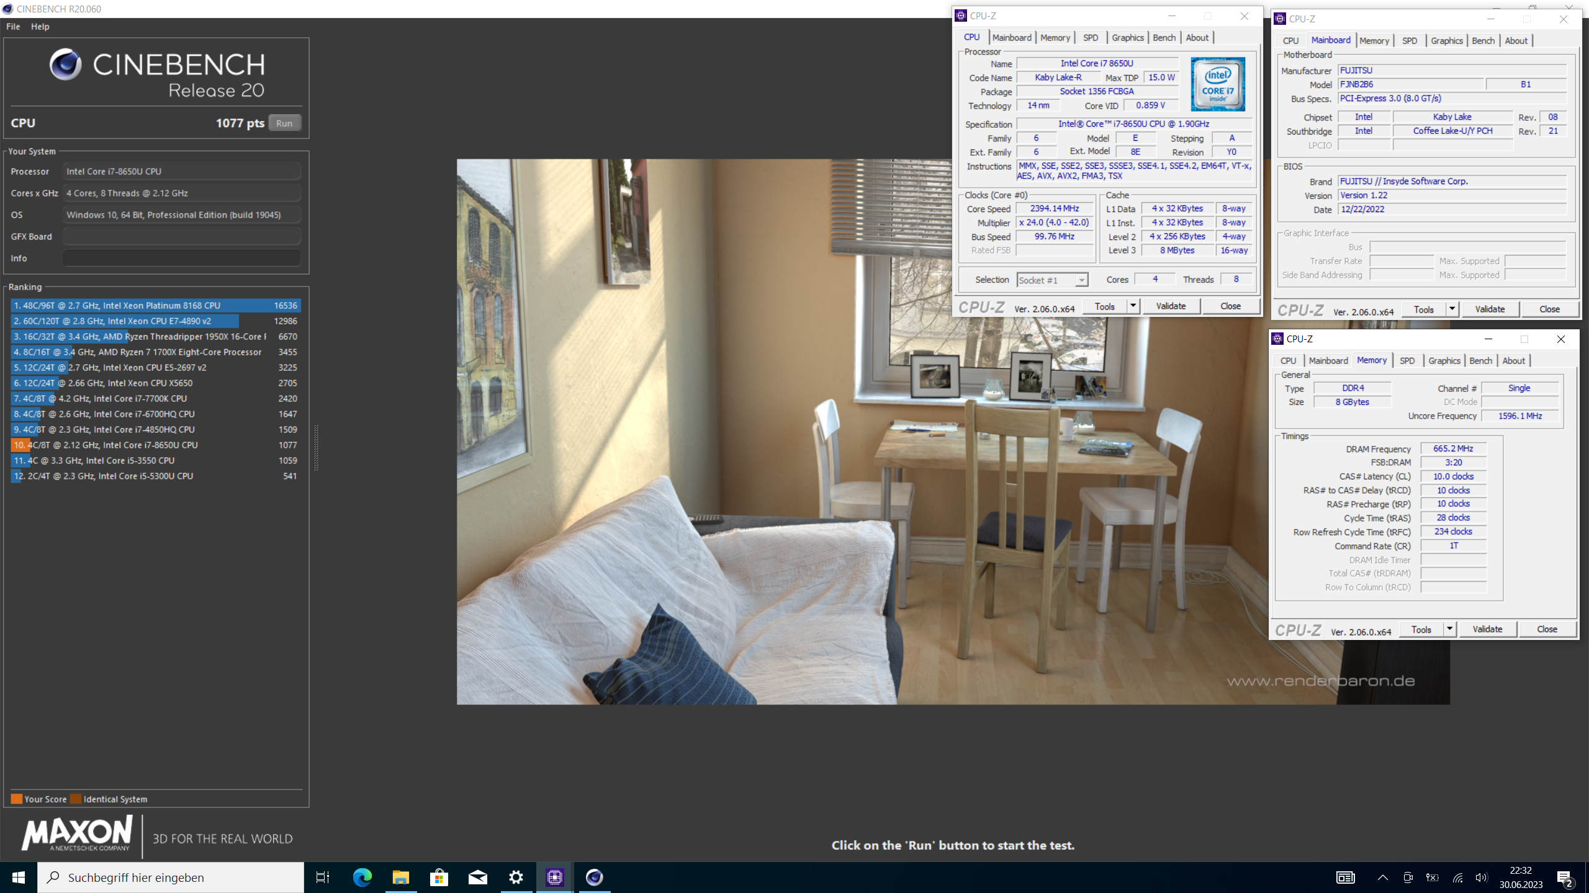Check the battery status tray icon
This screenshot has width=1589, height=893.
(x=1432, y=877)
